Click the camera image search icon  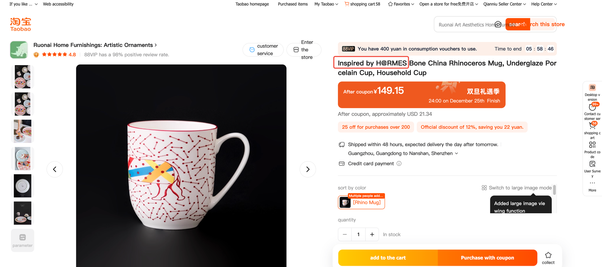pyautogui.click(x=498, y=24)
